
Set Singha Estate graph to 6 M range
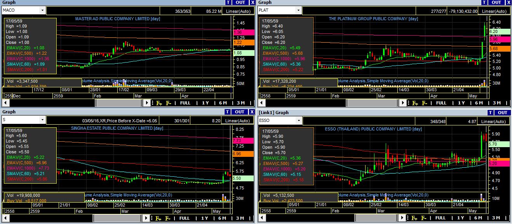click(223, 218)
